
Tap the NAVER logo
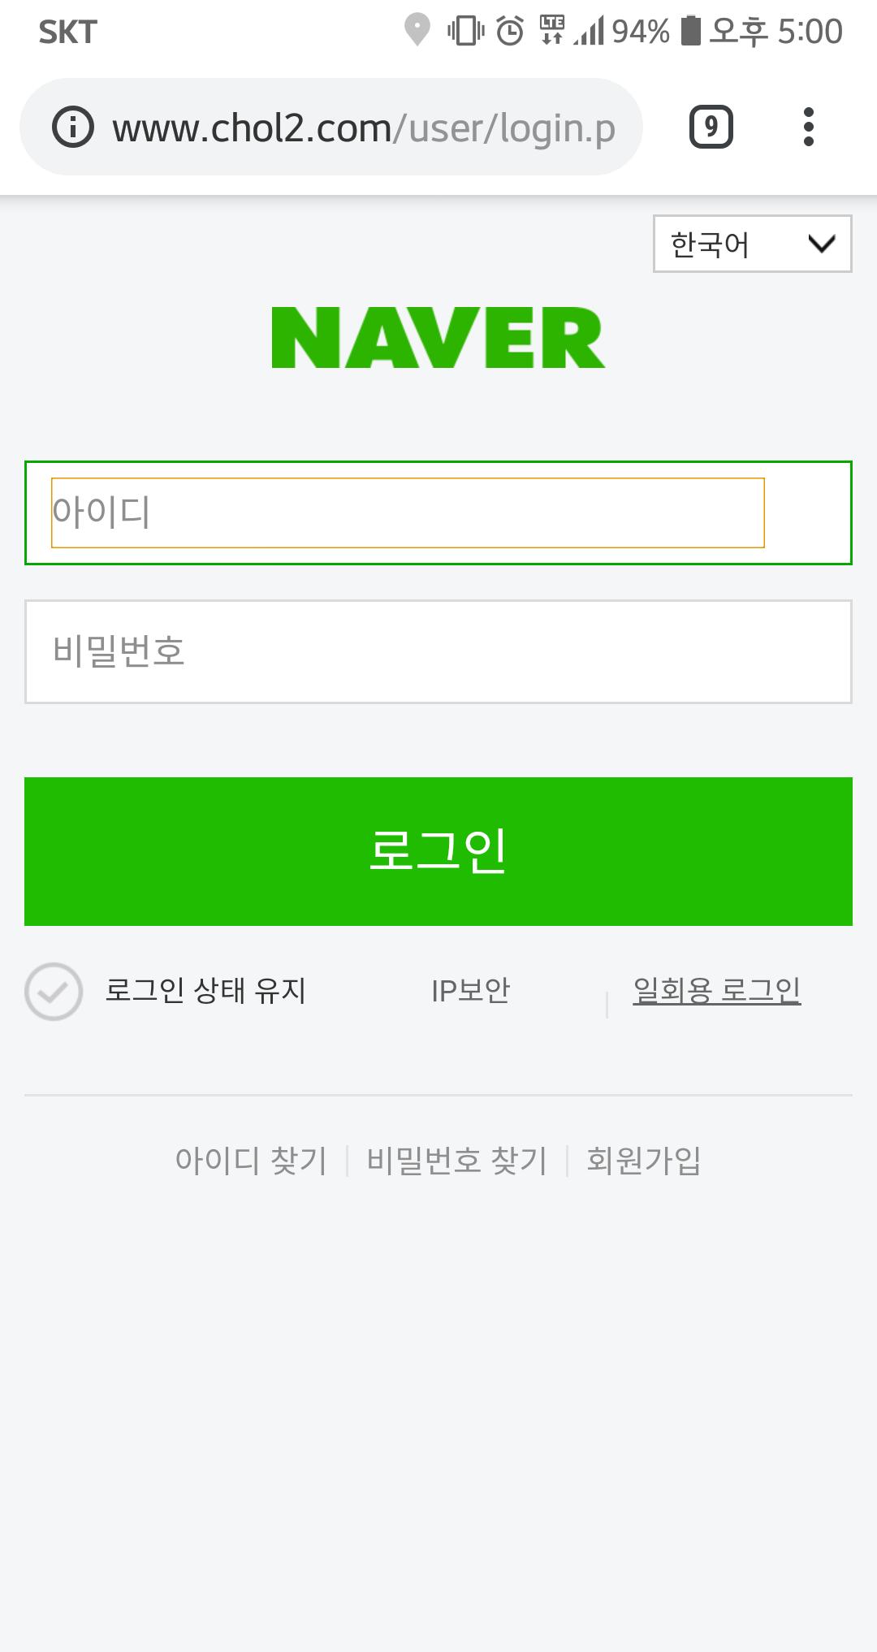(x=438, y=338)
